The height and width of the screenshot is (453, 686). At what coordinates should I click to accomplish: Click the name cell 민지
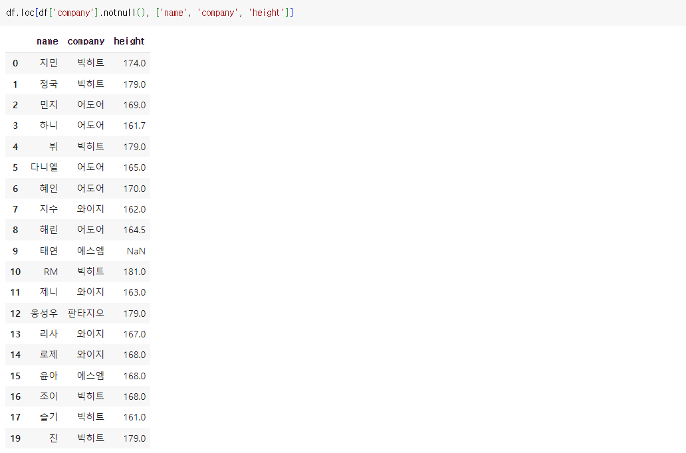click(49, 105)
